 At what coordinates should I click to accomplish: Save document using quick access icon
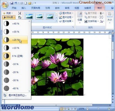pyautogui.click(x=12, y=3)
